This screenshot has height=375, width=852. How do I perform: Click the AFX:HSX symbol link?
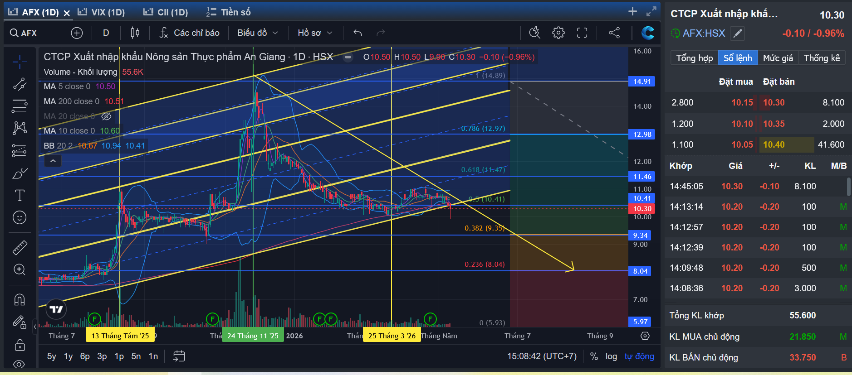pyautogui.click(x=704, y=33)
